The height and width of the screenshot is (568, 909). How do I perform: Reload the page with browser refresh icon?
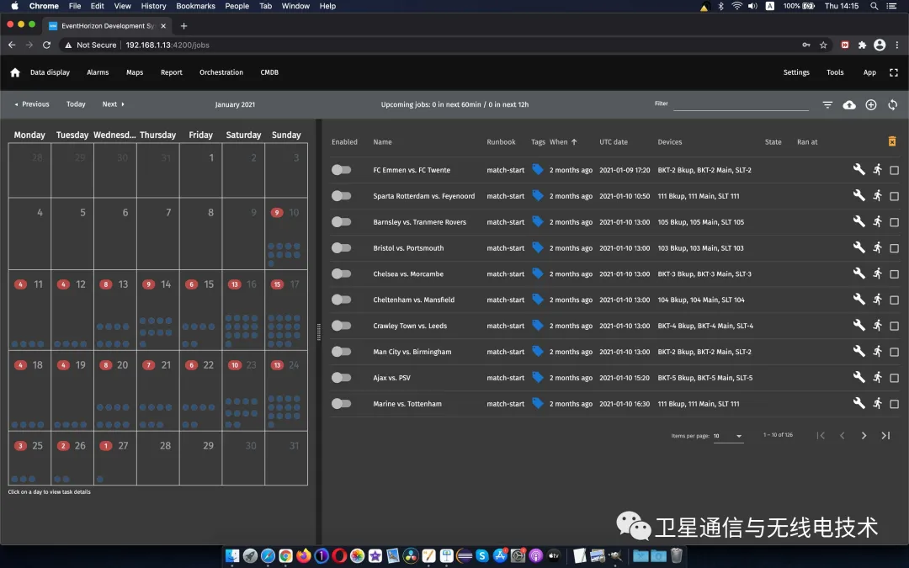point(47,45)
